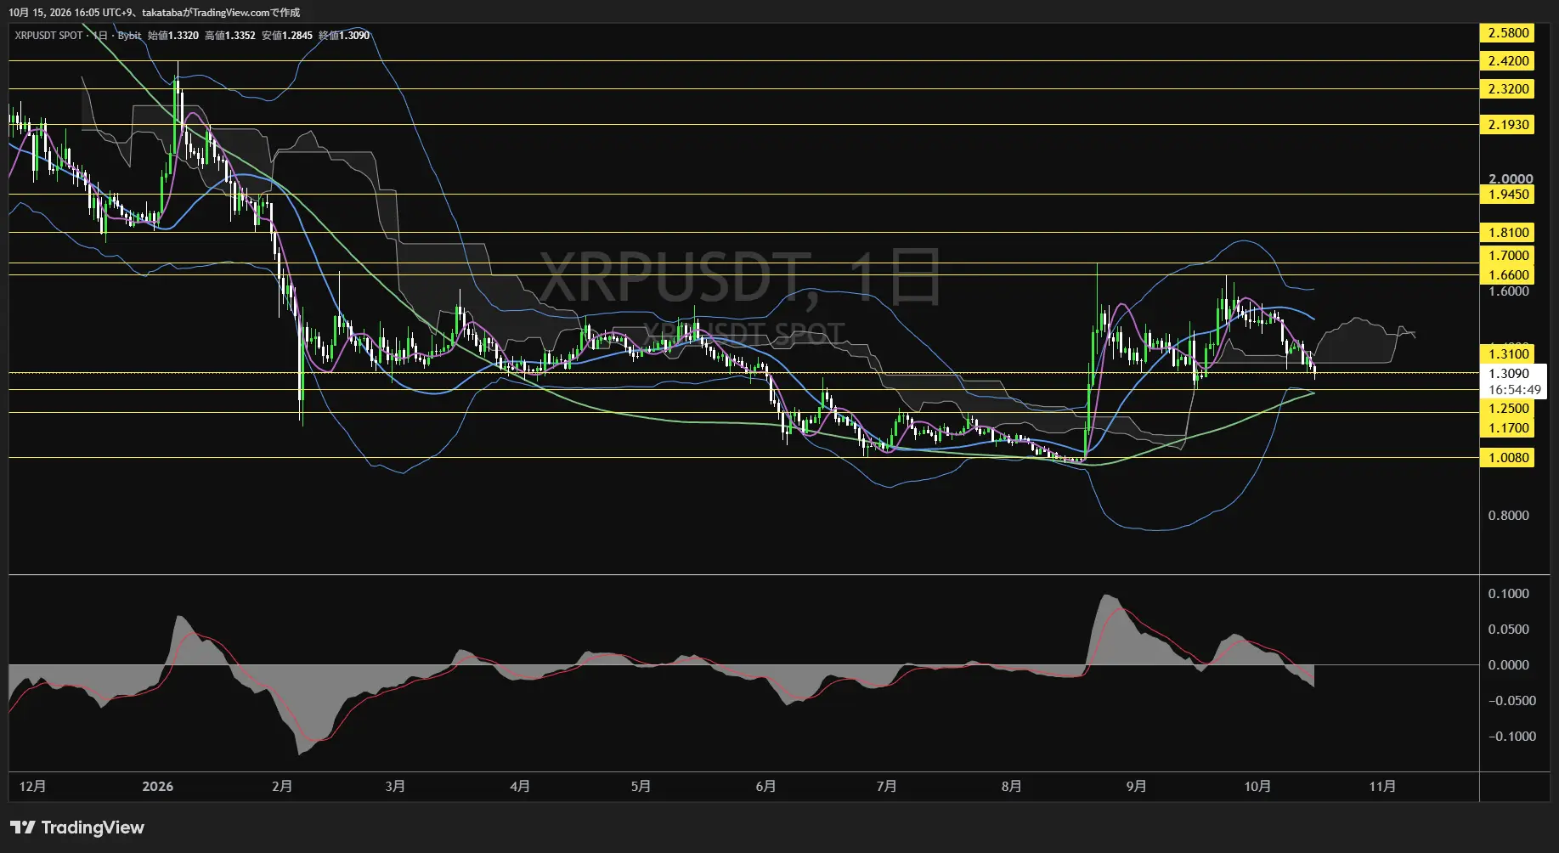Viewport: 1559px width, 853px height.
Task: Click the 2026 label on time axis
Action: [x=158, y=787]
